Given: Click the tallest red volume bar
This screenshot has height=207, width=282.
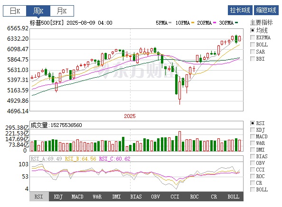Looking at the screenshot, I should coord(179,141).
